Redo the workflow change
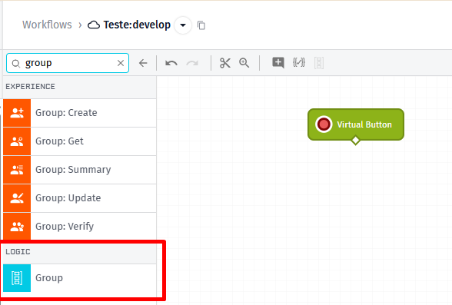This screenshot has height=305, width=452. tap(192, 63)
